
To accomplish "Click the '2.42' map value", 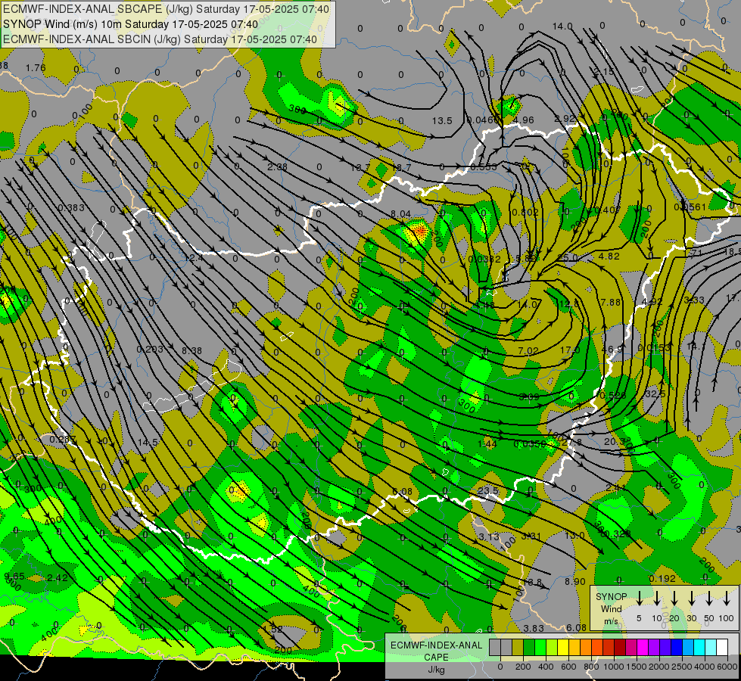I will click(x=58, y=577).
